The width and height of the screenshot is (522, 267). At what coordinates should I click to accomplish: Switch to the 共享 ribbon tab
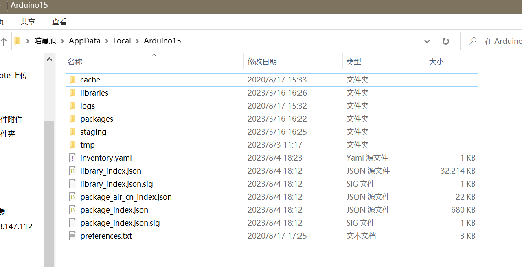click(x=28, y=22)
